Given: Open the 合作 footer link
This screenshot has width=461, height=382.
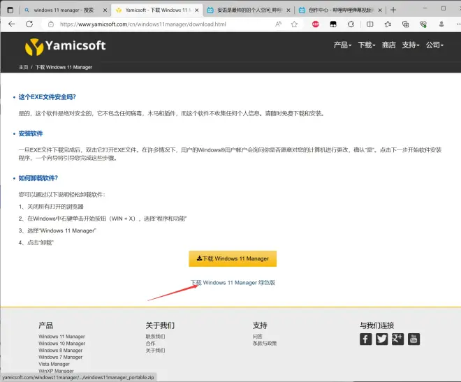Looking at the screenshot, I should click(x=151, y=343).
